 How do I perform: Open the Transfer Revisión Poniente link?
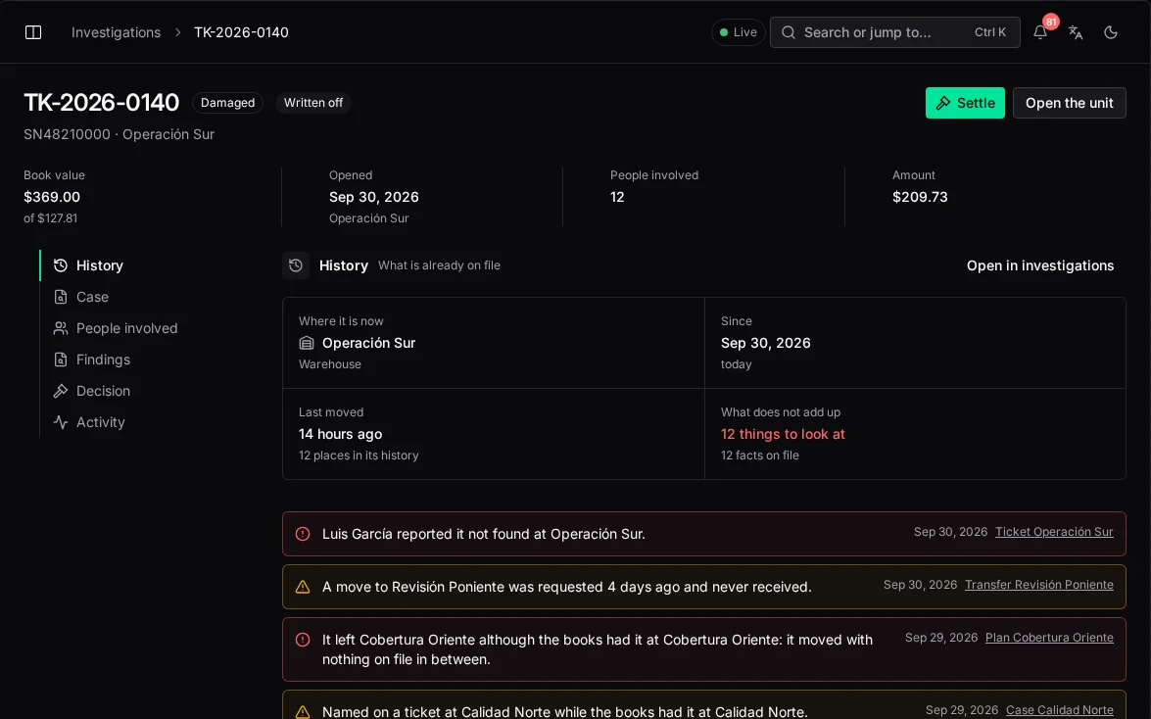point(1038,585)
